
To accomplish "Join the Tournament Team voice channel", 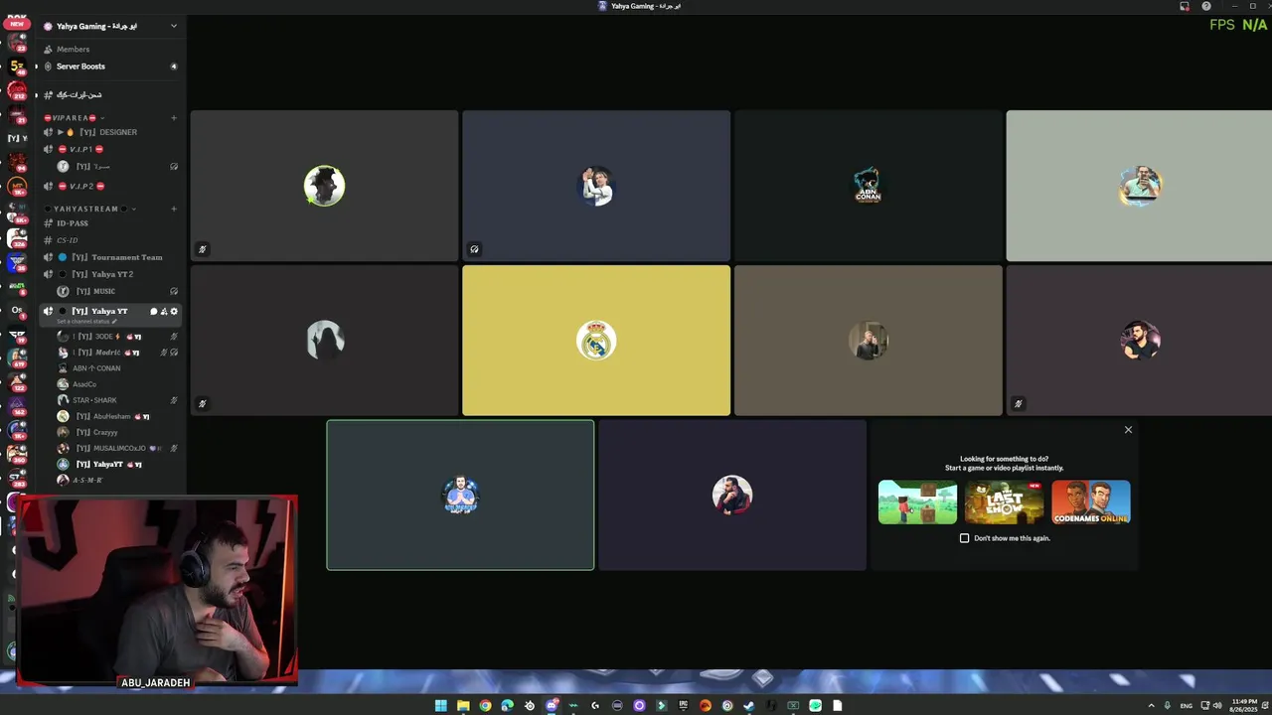I will coord(108,257).
